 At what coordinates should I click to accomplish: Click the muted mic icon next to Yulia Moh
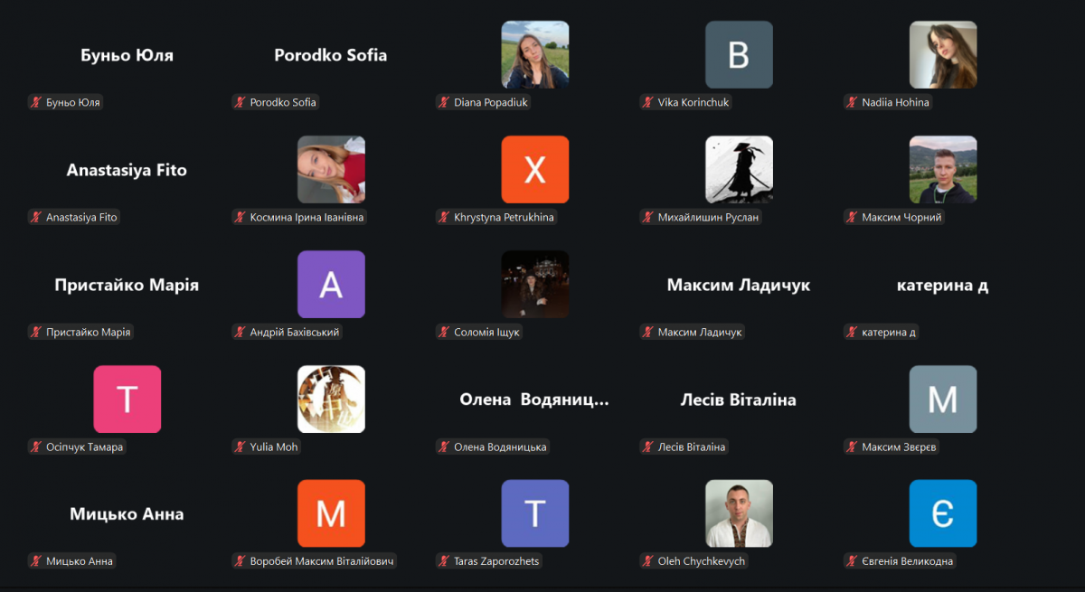coord(240,447)
